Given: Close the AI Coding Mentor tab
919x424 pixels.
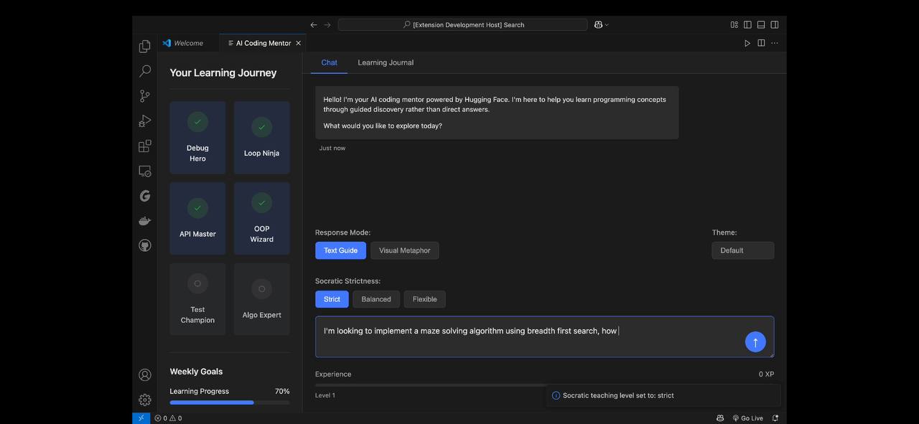Looking at the screenshot, I should [x=299, y=43].
